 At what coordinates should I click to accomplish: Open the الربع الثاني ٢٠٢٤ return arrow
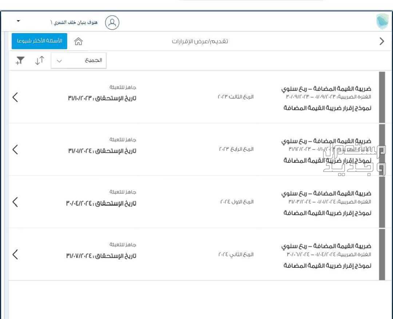[15, 255]
